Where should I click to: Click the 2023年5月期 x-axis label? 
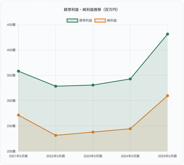[x=93, y=156]
